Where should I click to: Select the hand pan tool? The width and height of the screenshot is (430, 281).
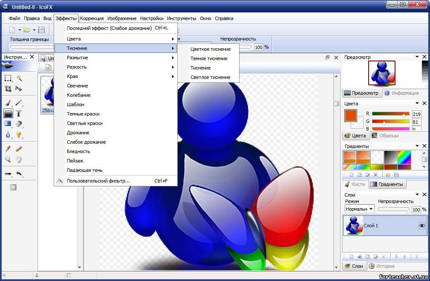(19, 159)
